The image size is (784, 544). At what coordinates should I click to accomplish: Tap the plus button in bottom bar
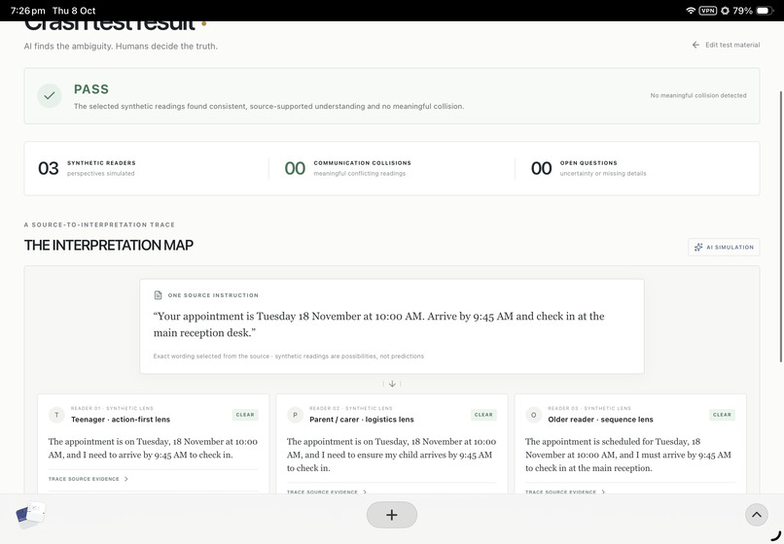(x=392, y=515)
